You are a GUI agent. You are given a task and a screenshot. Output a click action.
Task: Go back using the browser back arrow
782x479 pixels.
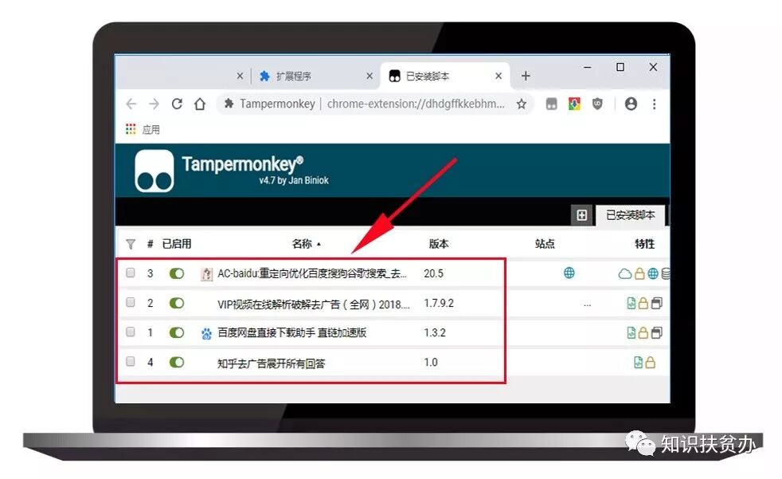click(131, 104)
